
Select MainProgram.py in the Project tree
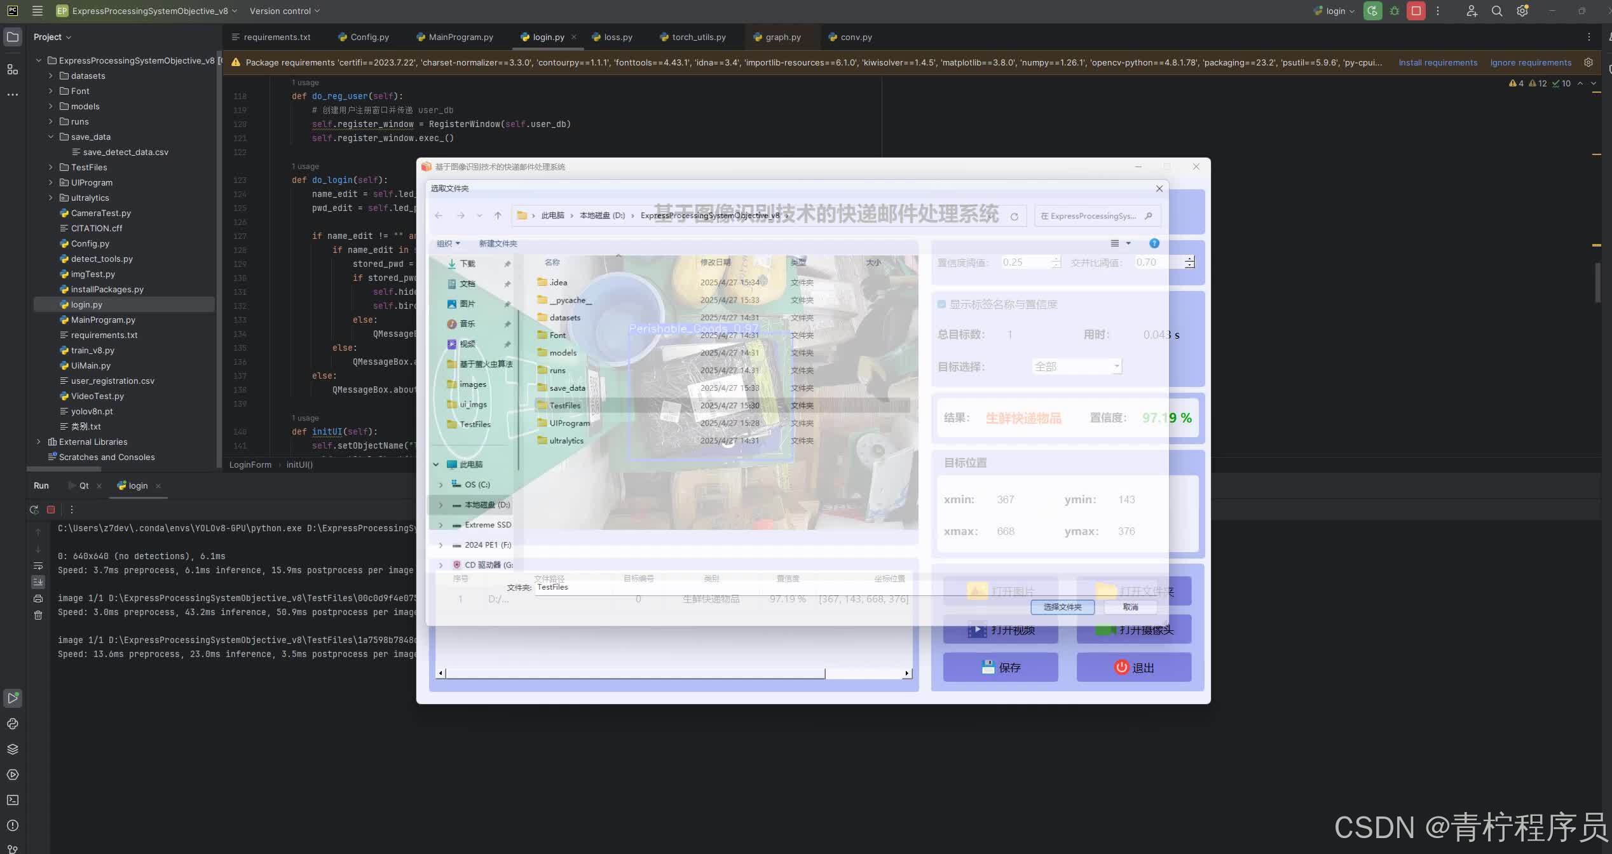coord(103,320)
